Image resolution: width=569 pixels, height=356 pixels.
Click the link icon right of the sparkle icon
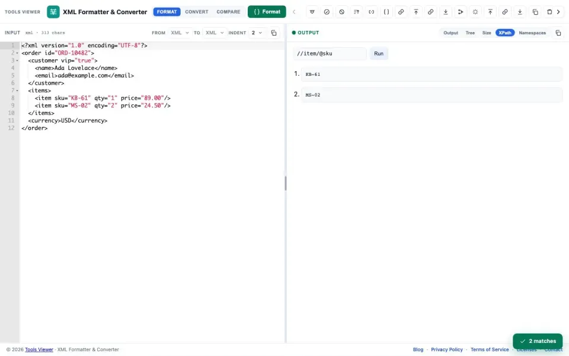(505, 12)
